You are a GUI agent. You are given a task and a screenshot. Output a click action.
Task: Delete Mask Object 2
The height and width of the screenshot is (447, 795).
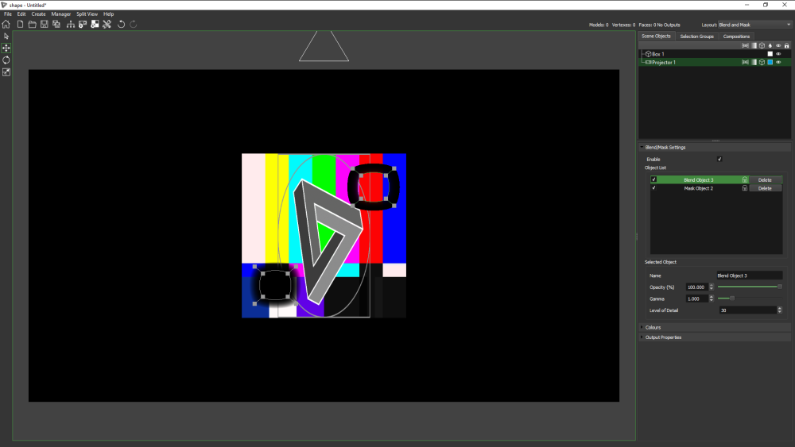(x=765, y=188)
